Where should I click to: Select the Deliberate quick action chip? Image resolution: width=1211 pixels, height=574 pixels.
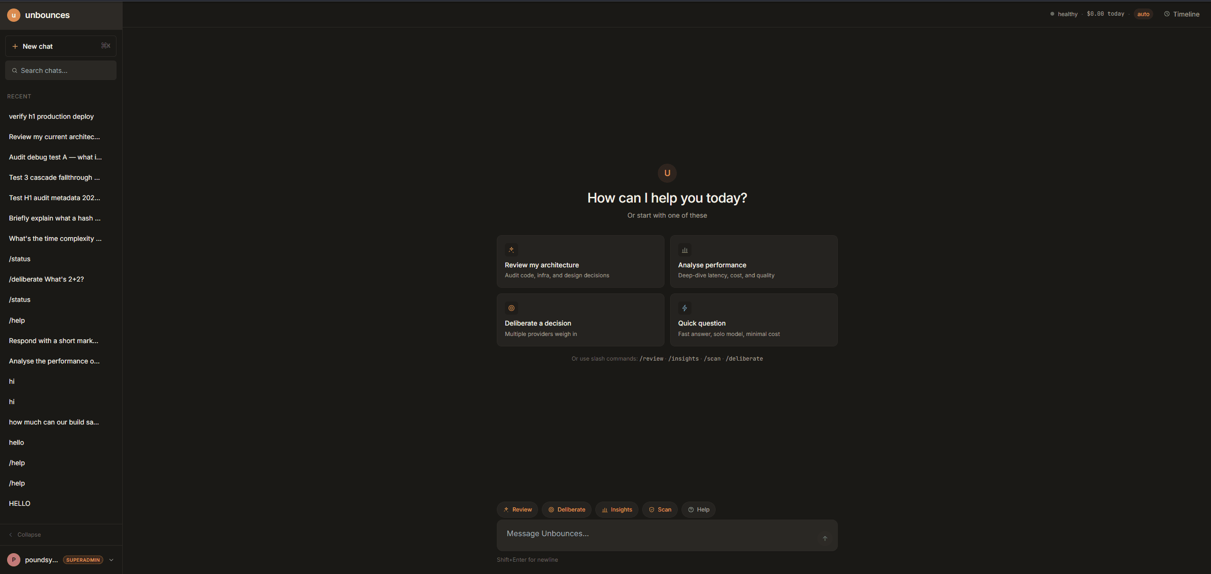[x=567, y=510]
